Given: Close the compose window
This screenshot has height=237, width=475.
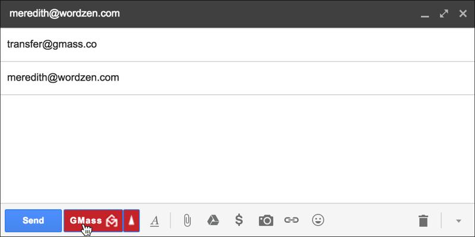Looking at the screenshot, I should [x=463, y=13].
